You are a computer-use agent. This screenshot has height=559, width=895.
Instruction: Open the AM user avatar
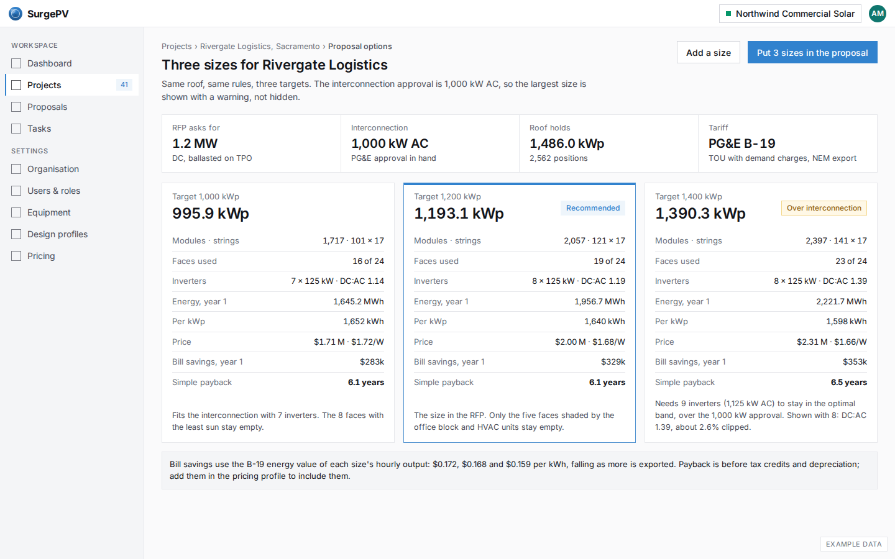point(878,14)
